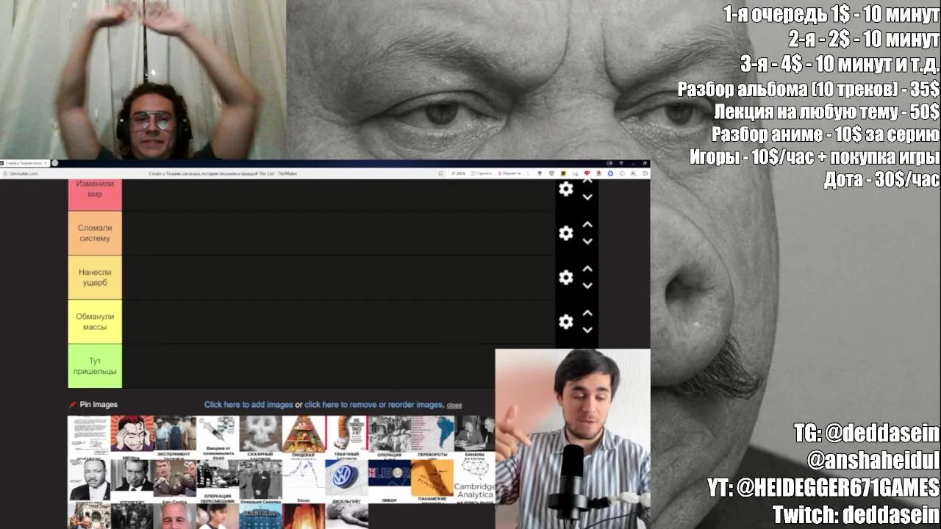Select the ОПЕРАЦИЯ black-and-white photo thumbnail
941x529 pixels.
[390, 436]
